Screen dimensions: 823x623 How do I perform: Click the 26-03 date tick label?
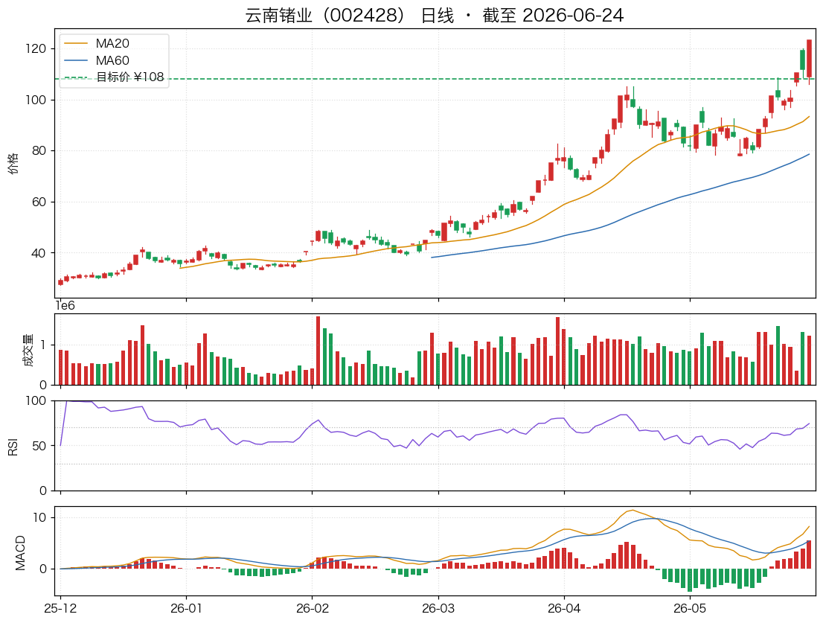tap(438, 608)
